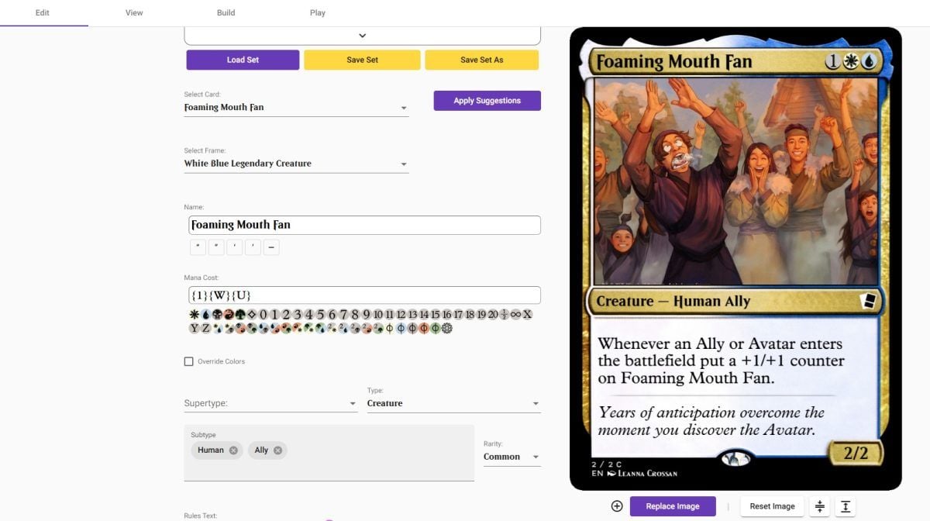Switch to the Play tab

[x=318, y=12]
